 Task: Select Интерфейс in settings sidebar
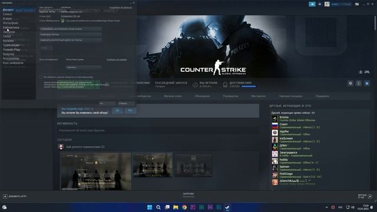click(11, 23)
